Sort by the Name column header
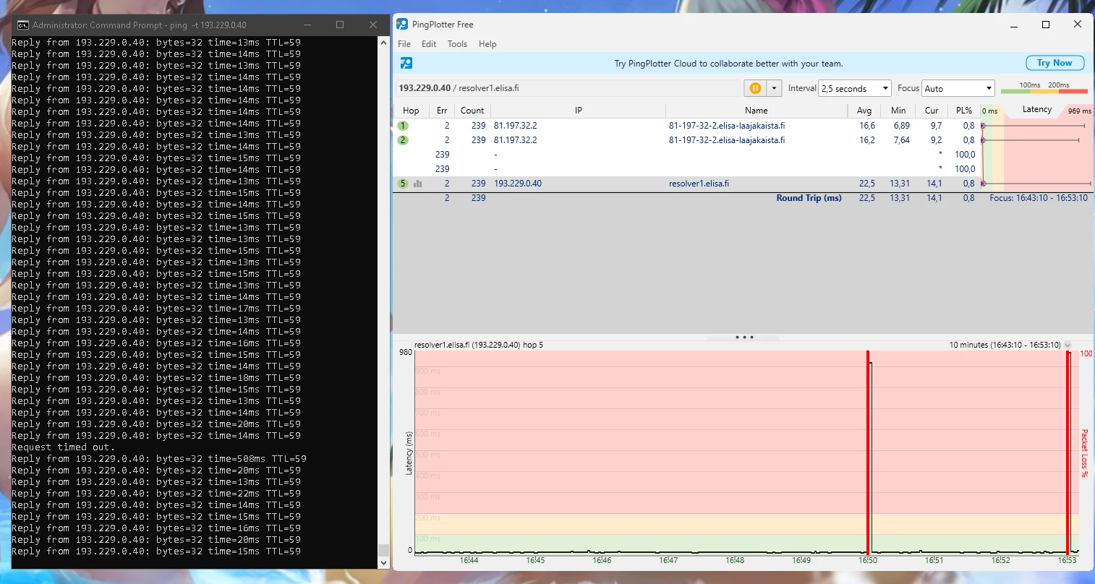The image size is (1095, 584). coord(757,111)
